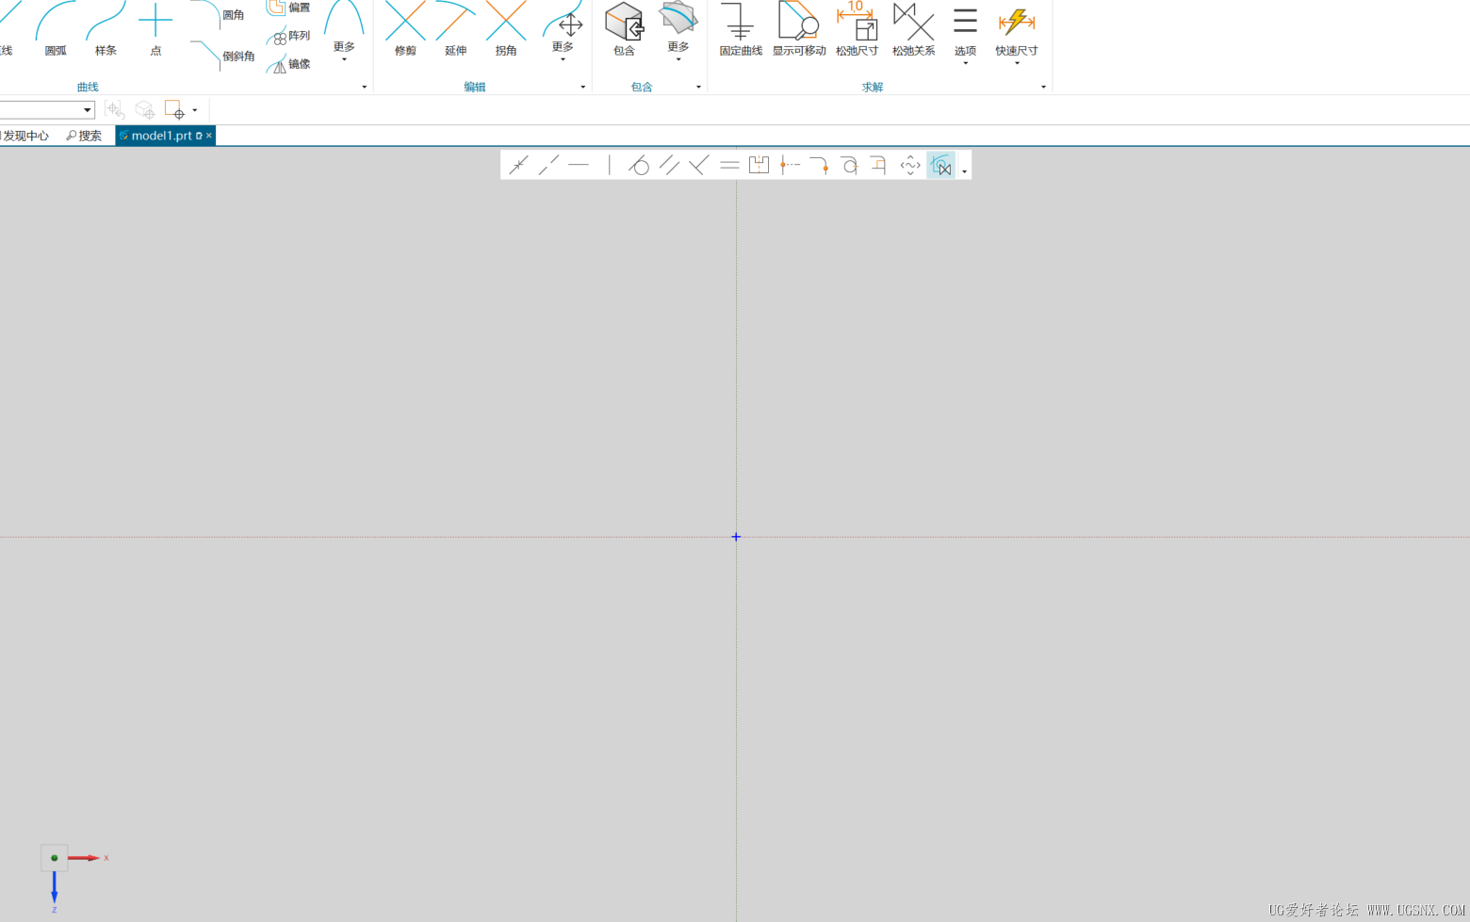The image size is (1470, 922).
Task: Open constraint toolbar overflow arrow
Action: pos(964,171)
